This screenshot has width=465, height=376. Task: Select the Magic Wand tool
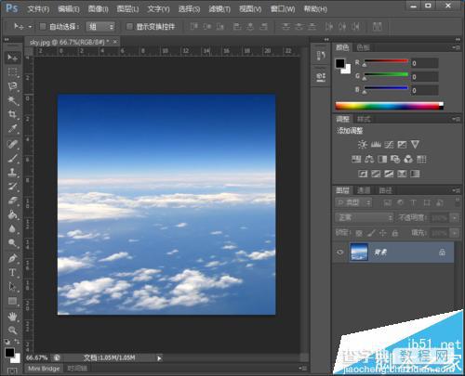tap(13, 100)
